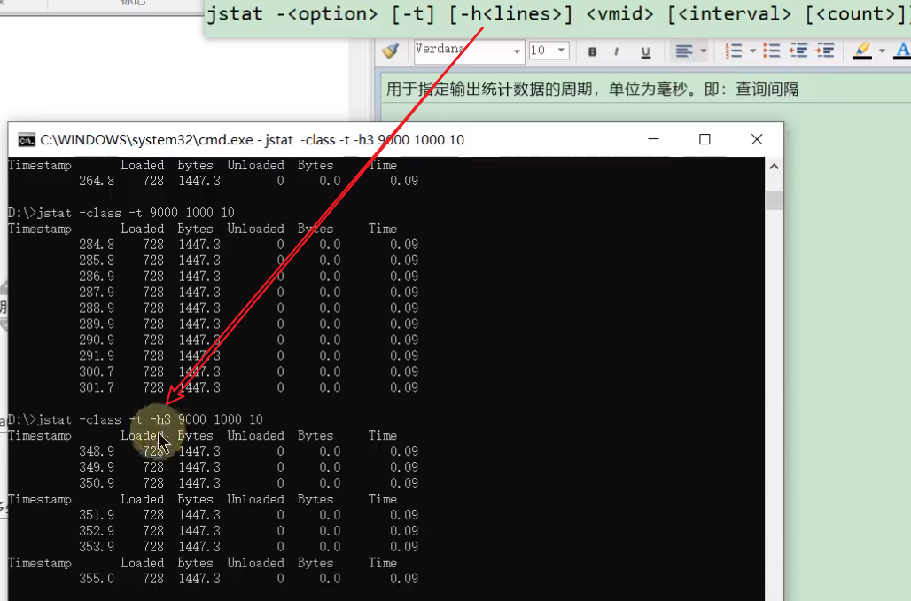Click the cmd.exe window title text

[x=253, y=140]
